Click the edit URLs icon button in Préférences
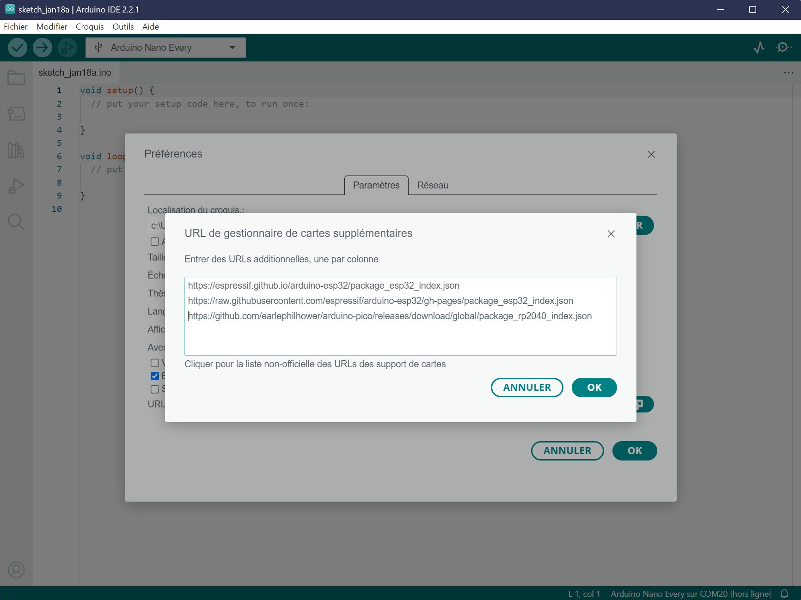801x600 pixels. [x=644, y=404]
